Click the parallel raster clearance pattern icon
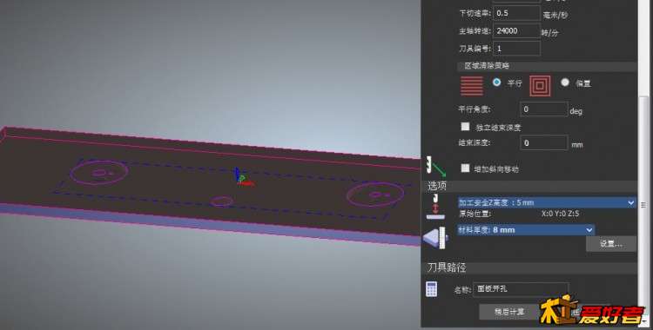The height and width of the screenshot is (330, 653). 471,86
